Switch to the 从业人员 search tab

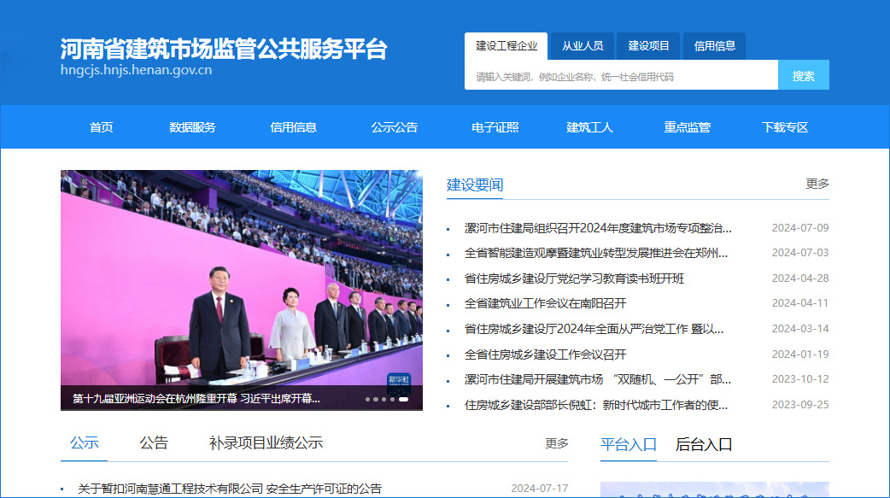[583, 46]
